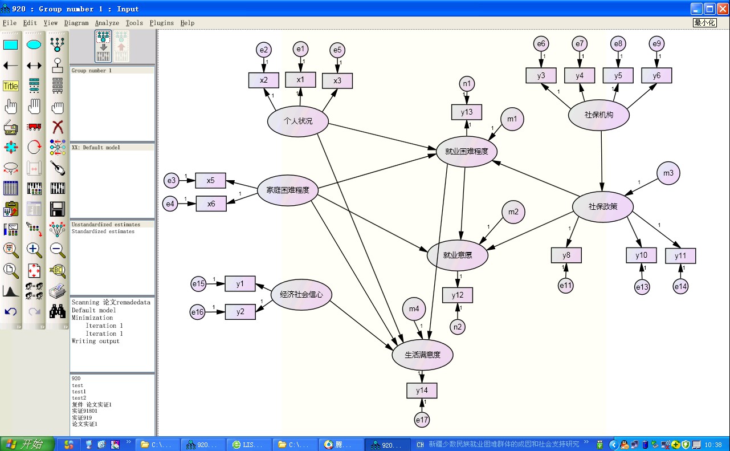Choose 'Standardized estimates' in the estimates list
This screenshot has width=730, height=451.
coord(103,231)
